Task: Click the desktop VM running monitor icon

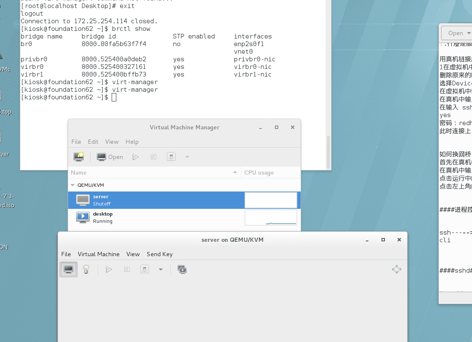Action: pyautogui.click(x=83, y=217)
